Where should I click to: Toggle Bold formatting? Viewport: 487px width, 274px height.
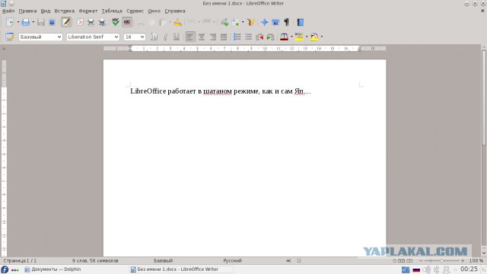point(154,37)
